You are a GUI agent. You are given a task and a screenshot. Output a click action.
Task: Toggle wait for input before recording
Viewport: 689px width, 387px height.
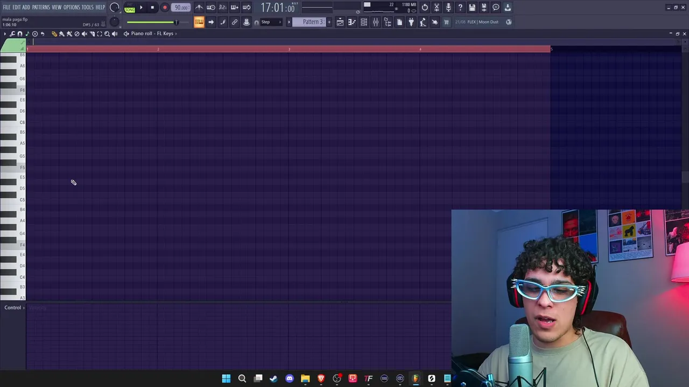[x=211, y=8]
